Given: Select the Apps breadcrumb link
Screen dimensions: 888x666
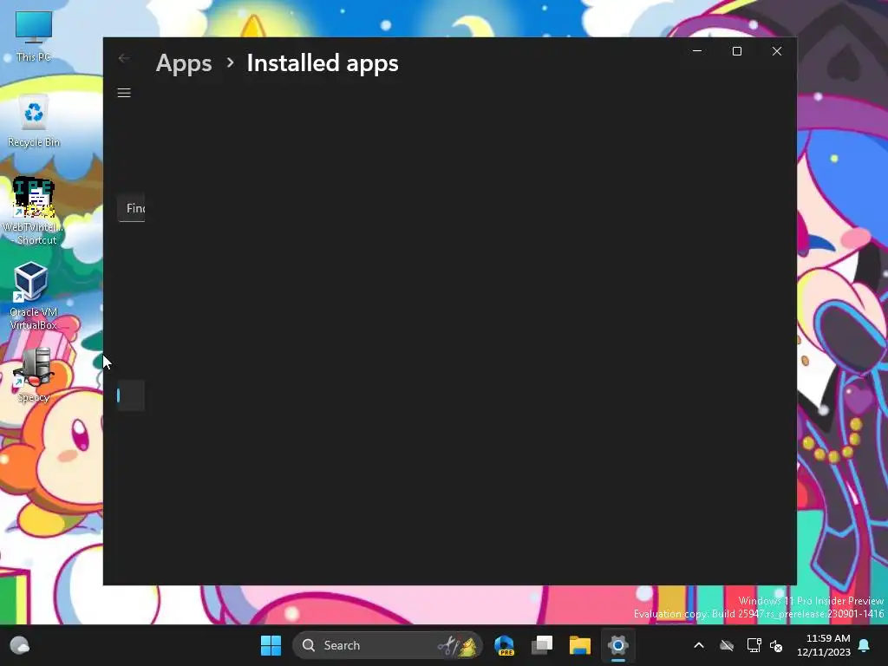Looking at the screenshot, I should pos(184,62).
